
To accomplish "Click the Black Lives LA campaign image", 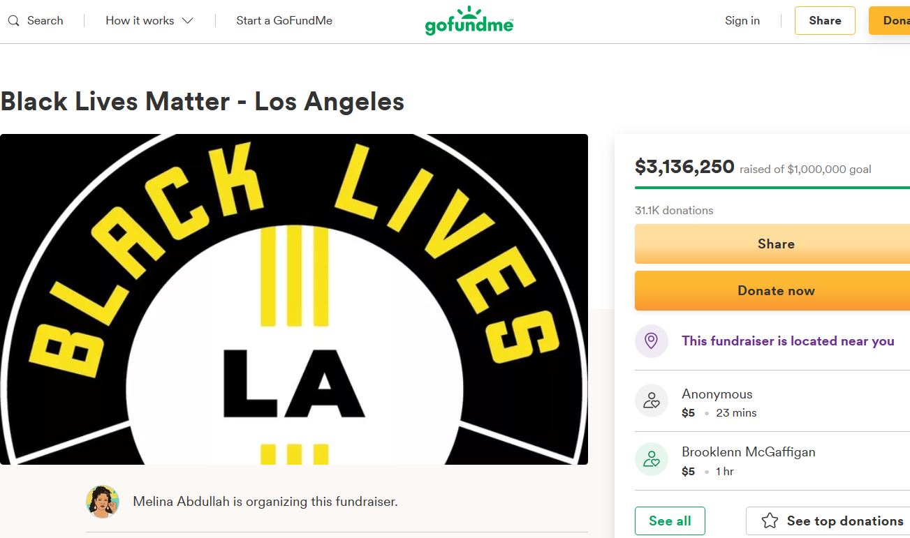I will [x=293, y=299].
